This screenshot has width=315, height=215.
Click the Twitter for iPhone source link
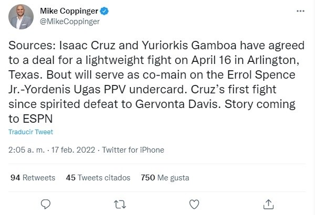[133, 149]
